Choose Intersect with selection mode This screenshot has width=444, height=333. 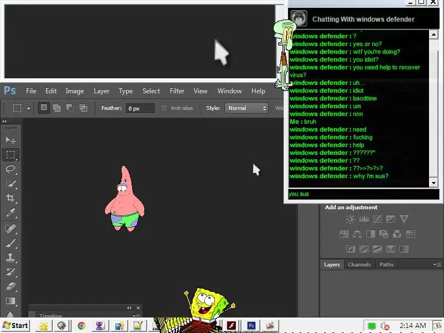click(83, 108)
